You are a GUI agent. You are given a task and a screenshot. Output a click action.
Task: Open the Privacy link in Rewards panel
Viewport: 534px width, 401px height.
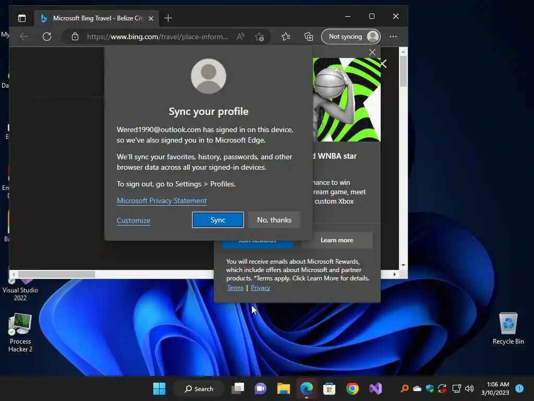coord(261,288)
